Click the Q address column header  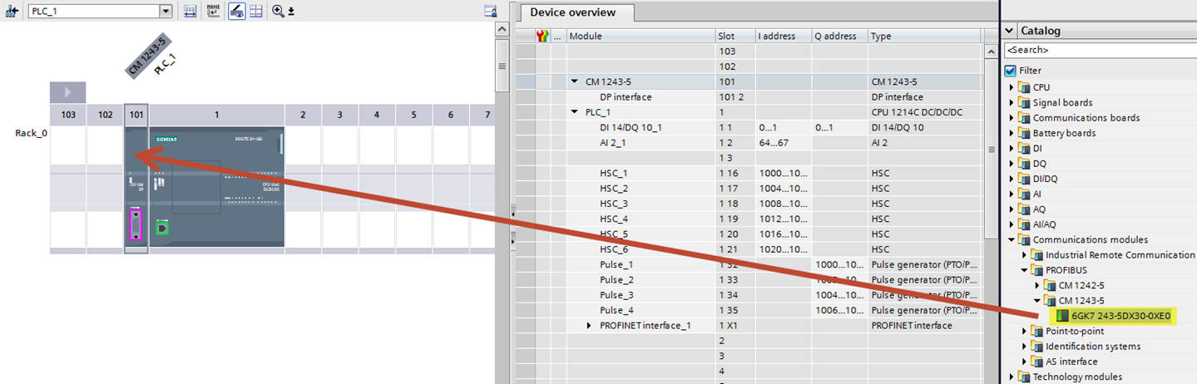click(x=840, y=36)
